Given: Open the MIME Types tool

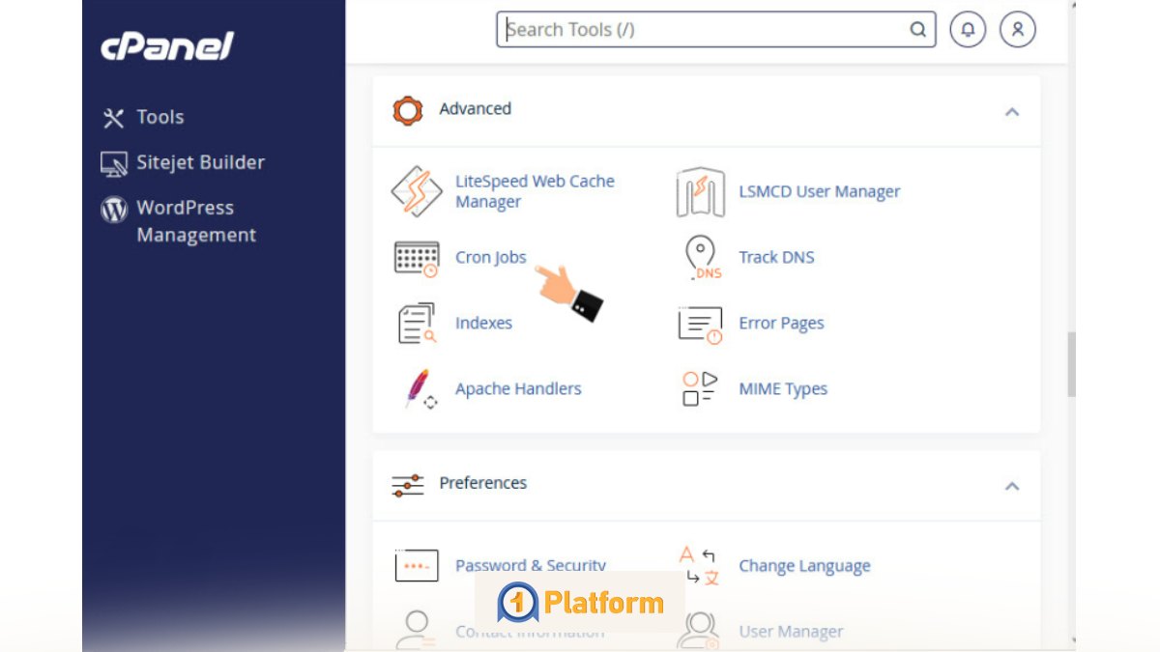Looking at the screenshot, I should [x=783, y=388].
